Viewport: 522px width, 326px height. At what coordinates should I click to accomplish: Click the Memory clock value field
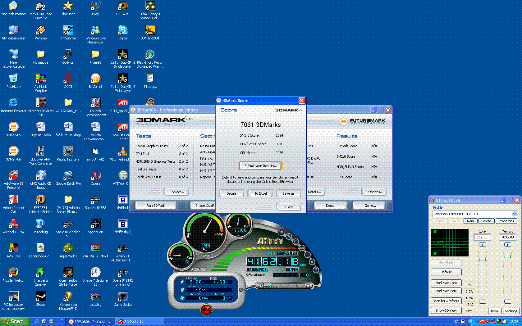507,237
